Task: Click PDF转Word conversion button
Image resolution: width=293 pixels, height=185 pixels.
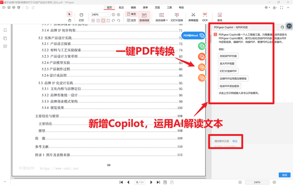Action: click(x=193, y=36)
